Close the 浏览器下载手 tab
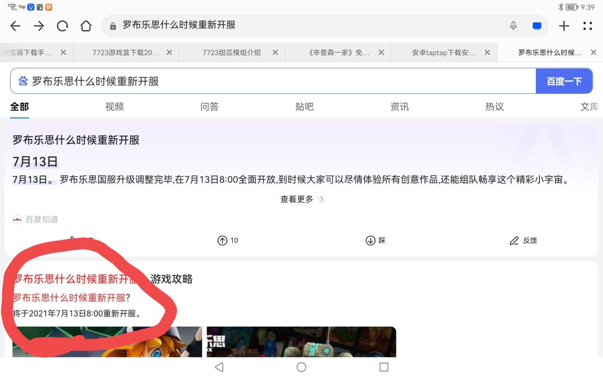The height and width of the screenshot is (377, 603). (64, 53)
